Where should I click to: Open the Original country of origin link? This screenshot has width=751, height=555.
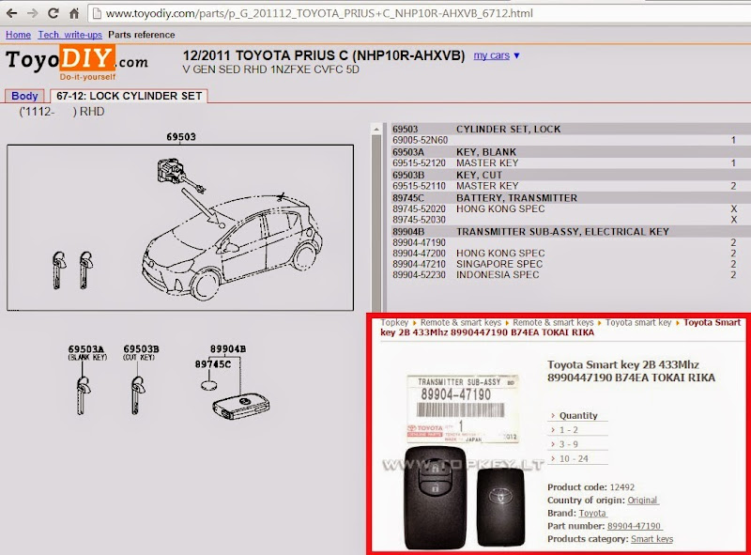(642, 500)
